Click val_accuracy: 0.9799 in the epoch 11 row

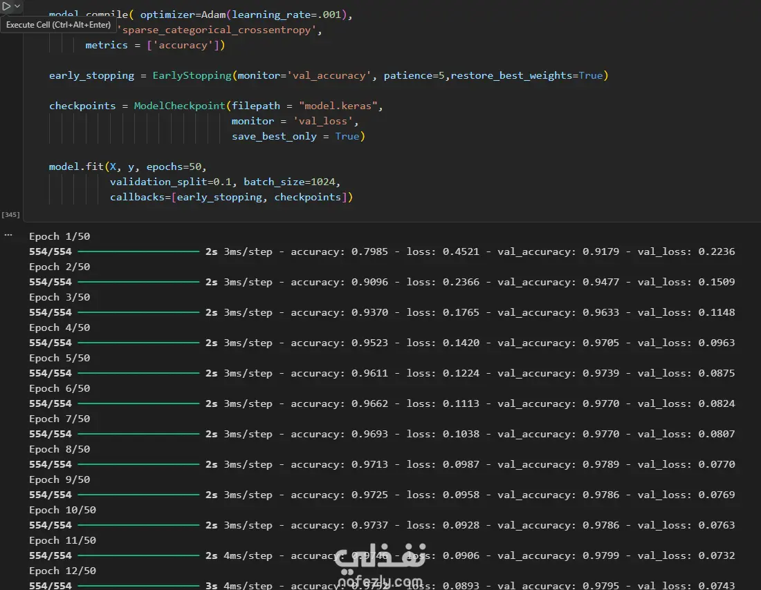(558, 556)
